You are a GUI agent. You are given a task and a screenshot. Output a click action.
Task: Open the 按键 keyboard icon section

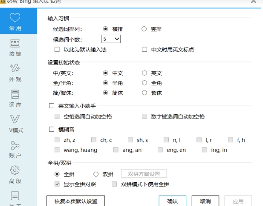(x=15, y=43)
